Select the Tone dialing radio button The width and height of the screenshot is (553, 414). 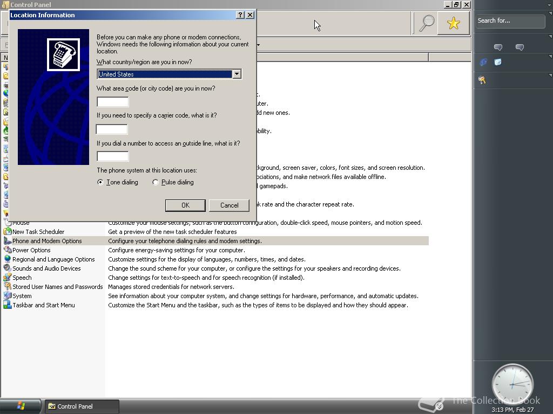(x=100, y=182)
